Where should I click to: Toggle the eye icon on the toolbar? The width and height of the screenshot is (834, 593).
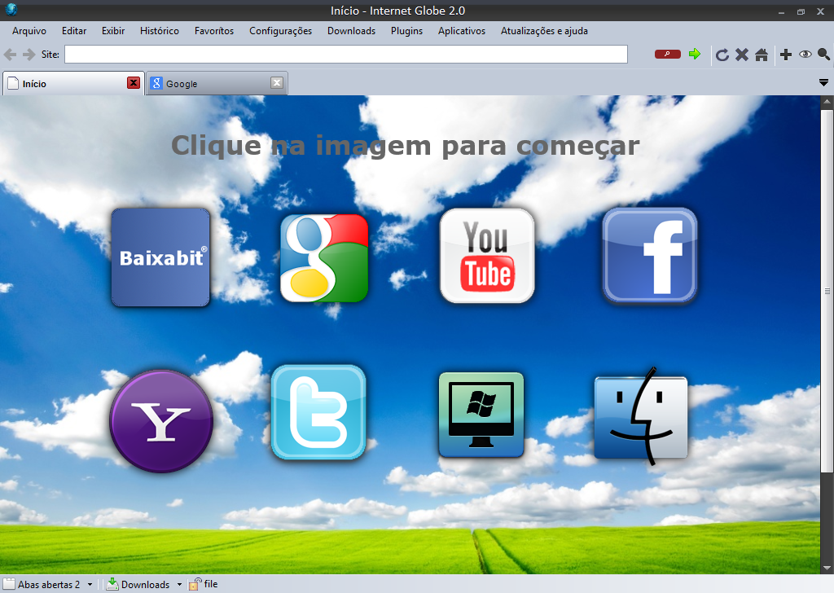tap(805, 55)
